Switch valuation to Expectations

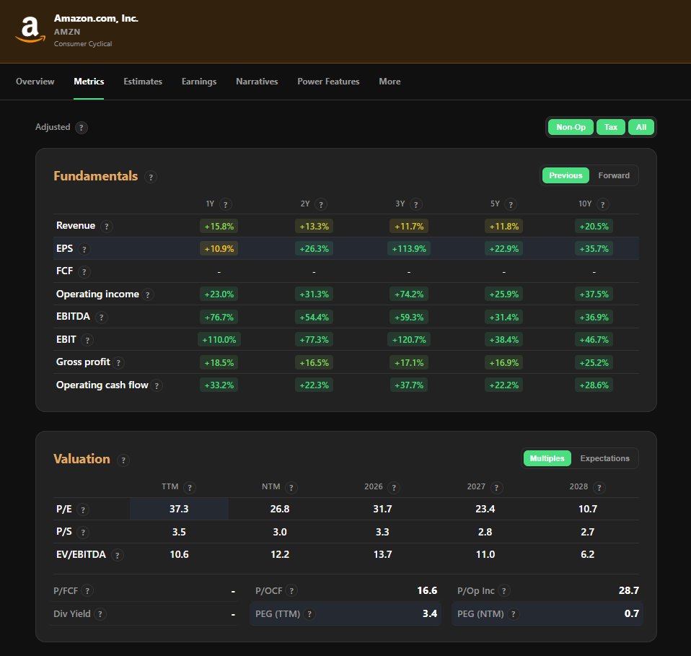click(x=604, y=458)
